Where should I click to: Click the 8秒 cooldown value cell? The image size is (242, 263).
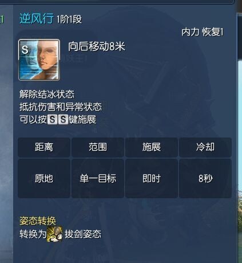[x=205, y=178]
